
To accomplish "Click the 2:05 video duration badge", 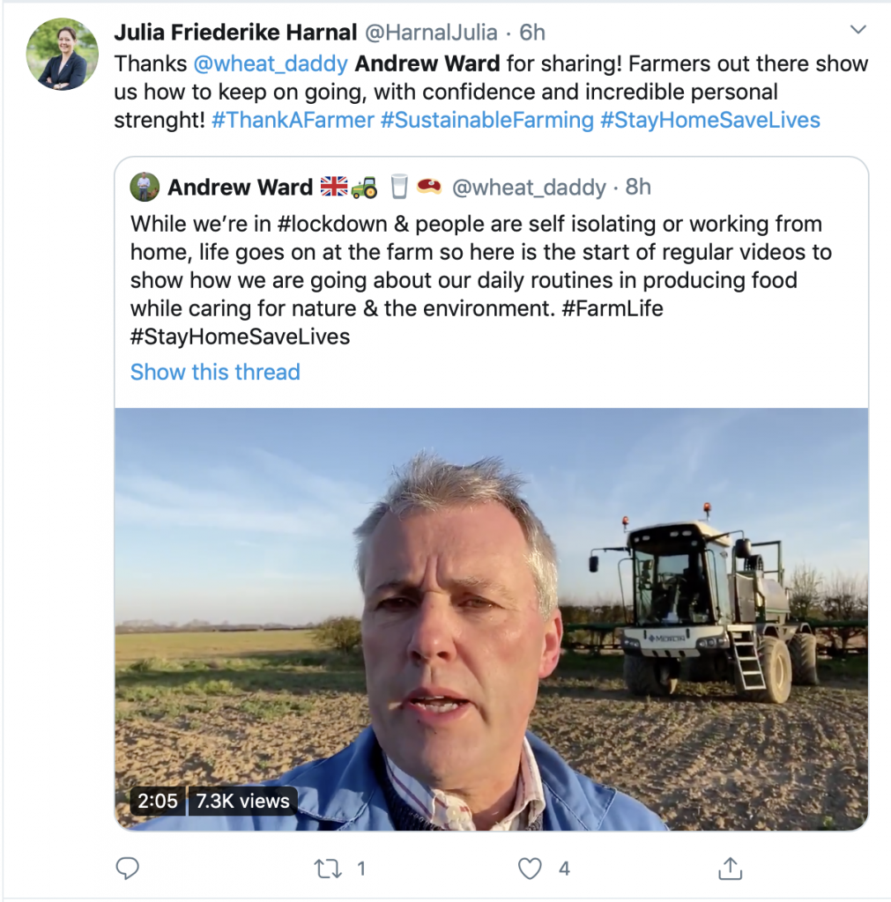I will [x=157, y=801].
